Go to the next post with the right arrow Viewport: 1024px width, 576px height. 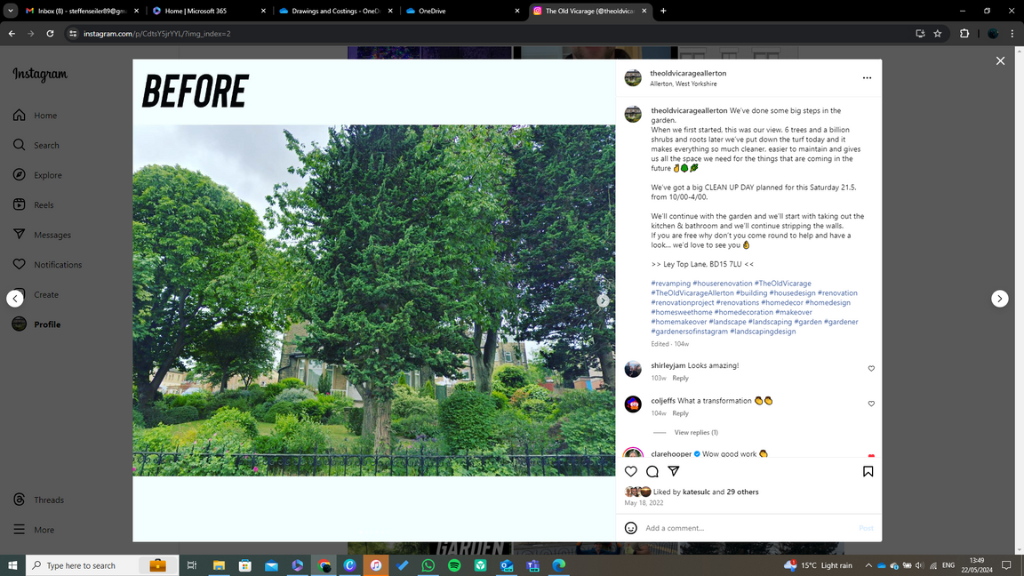1000,299
